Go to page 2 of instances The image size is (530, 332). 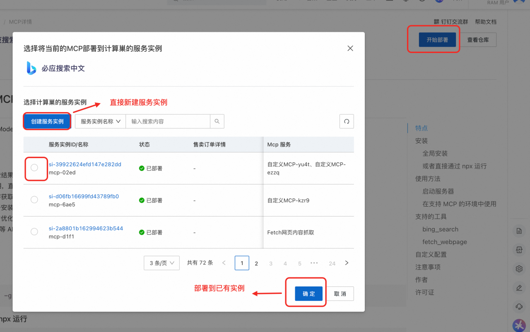click(x=256, y=263)
